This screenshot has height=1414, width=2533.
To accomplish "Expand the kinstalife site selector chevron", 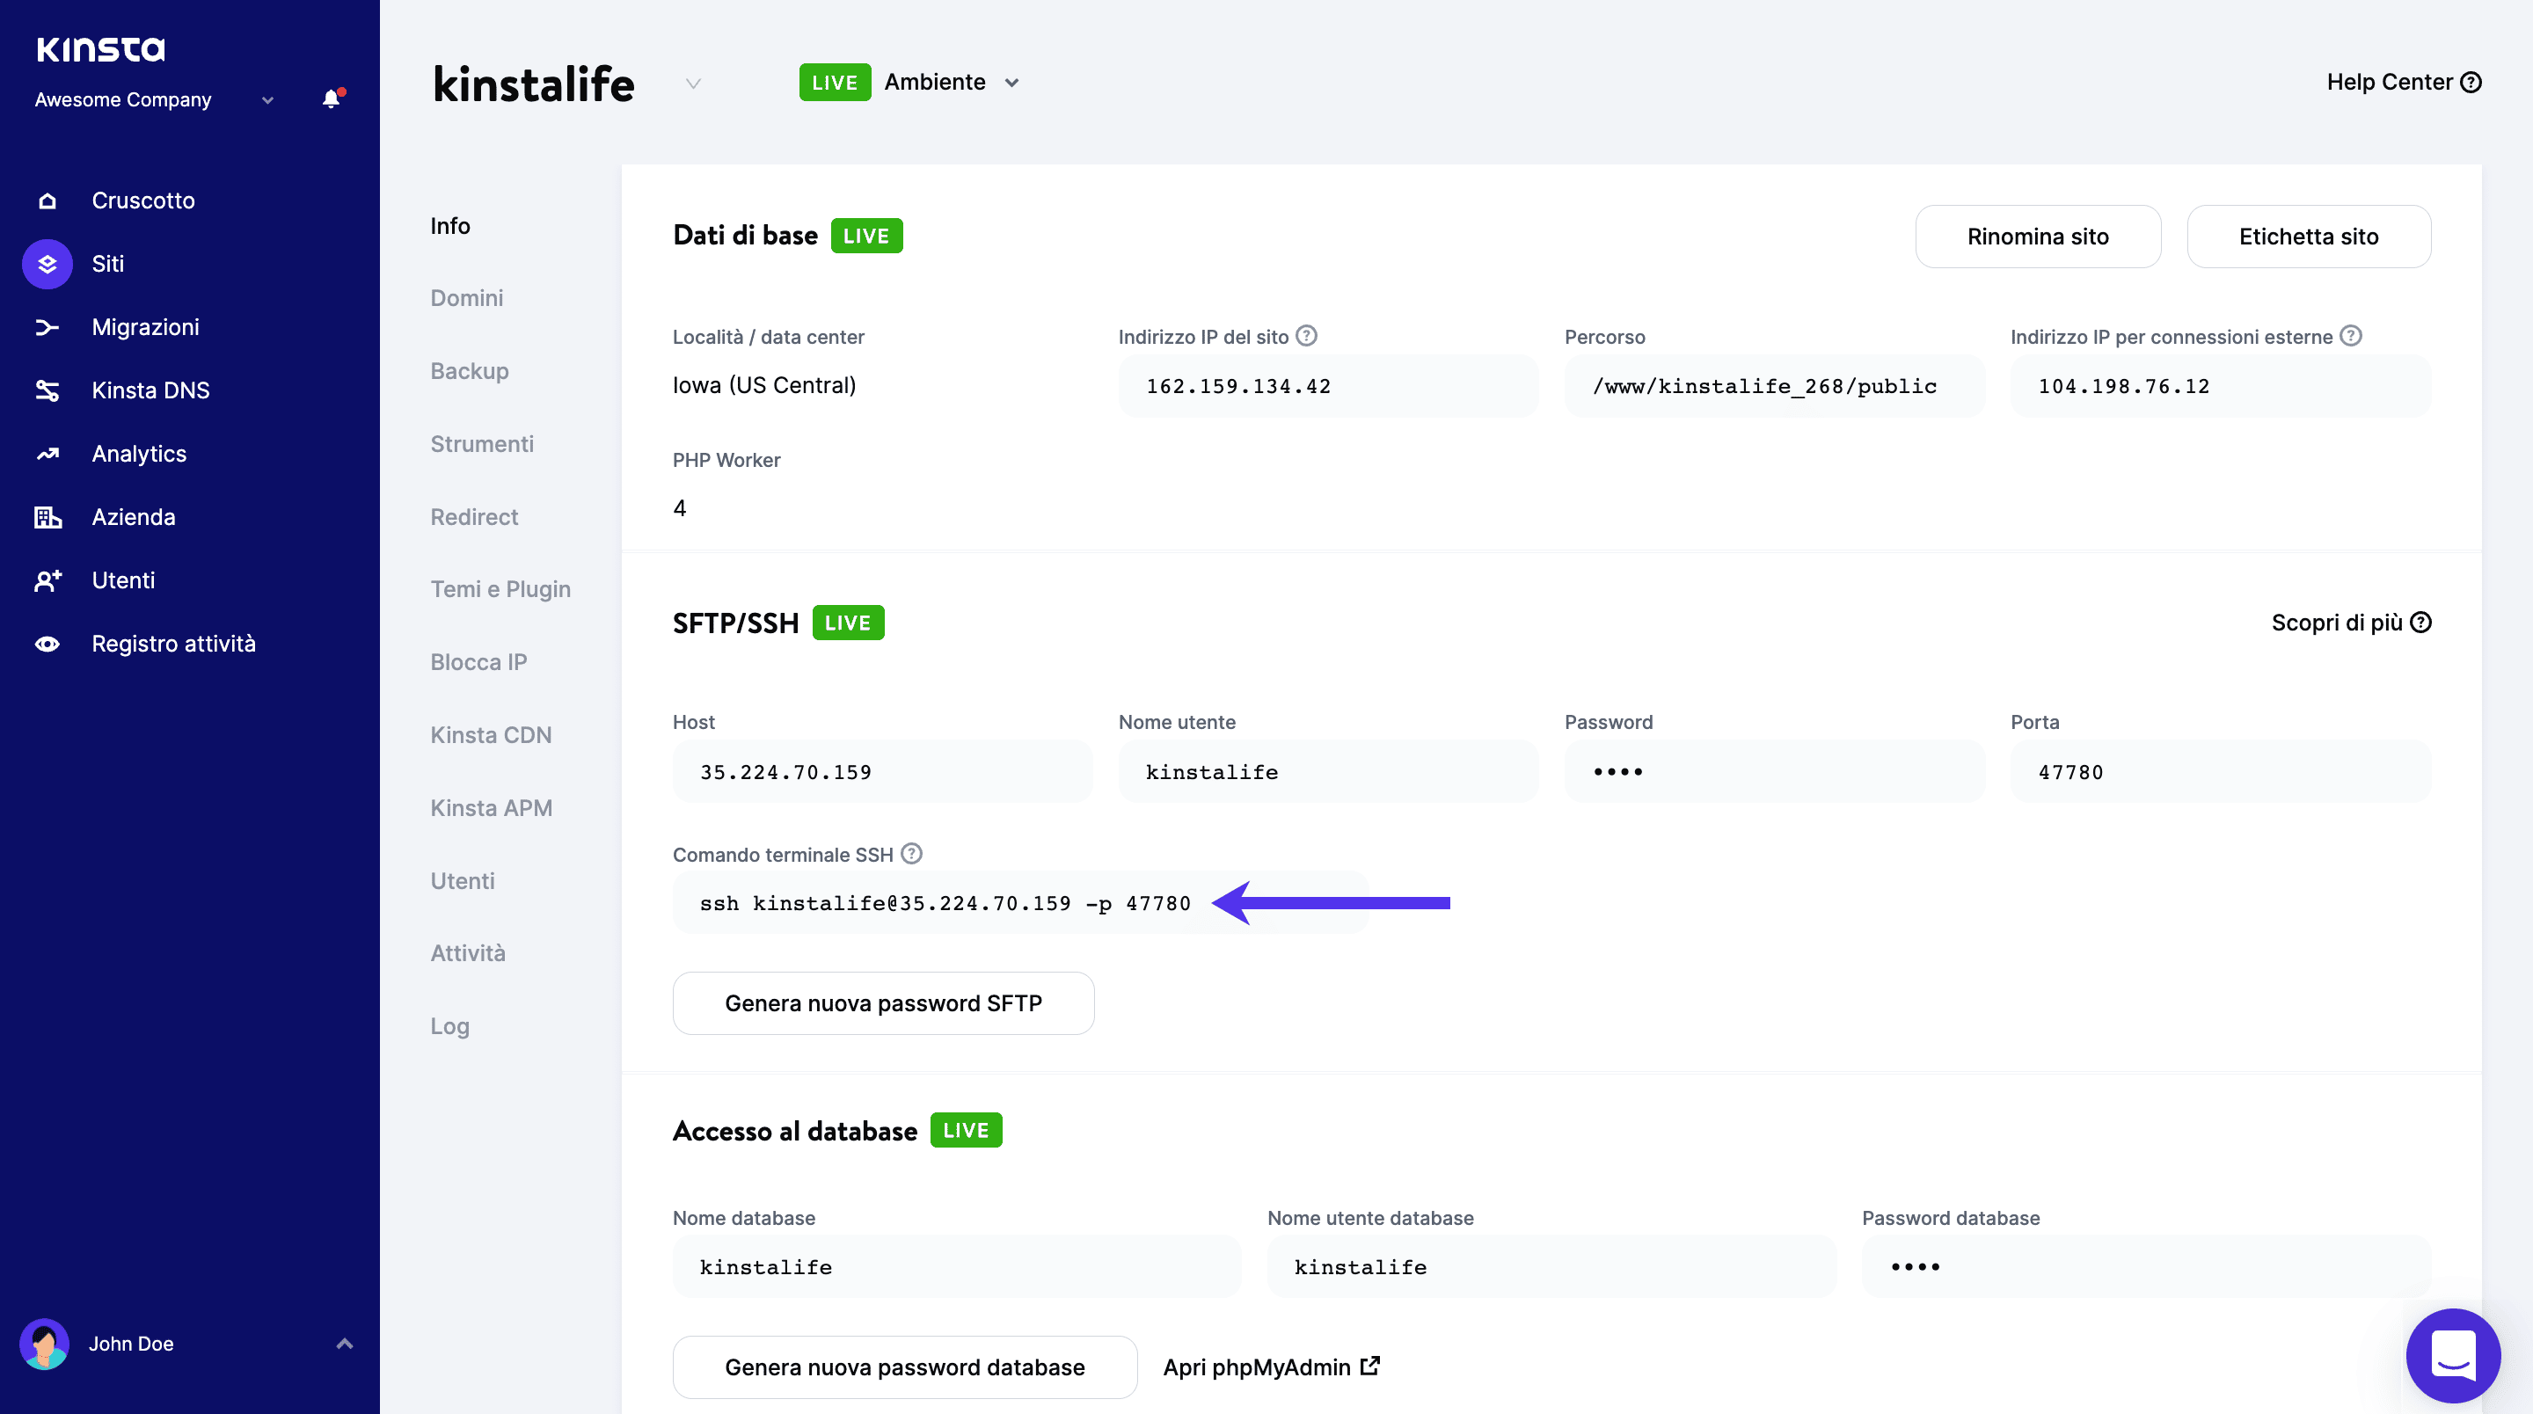I will point(693,83).
